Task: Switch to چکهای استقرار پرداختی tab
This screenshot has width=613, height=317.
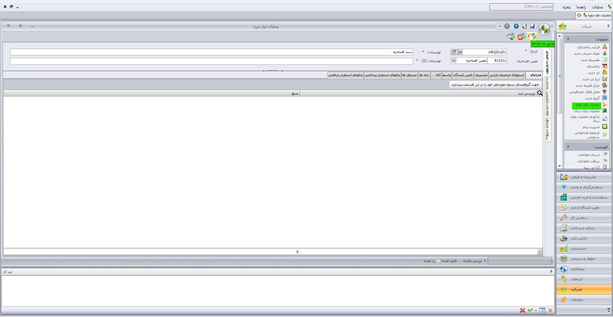Action: point(382,75)
